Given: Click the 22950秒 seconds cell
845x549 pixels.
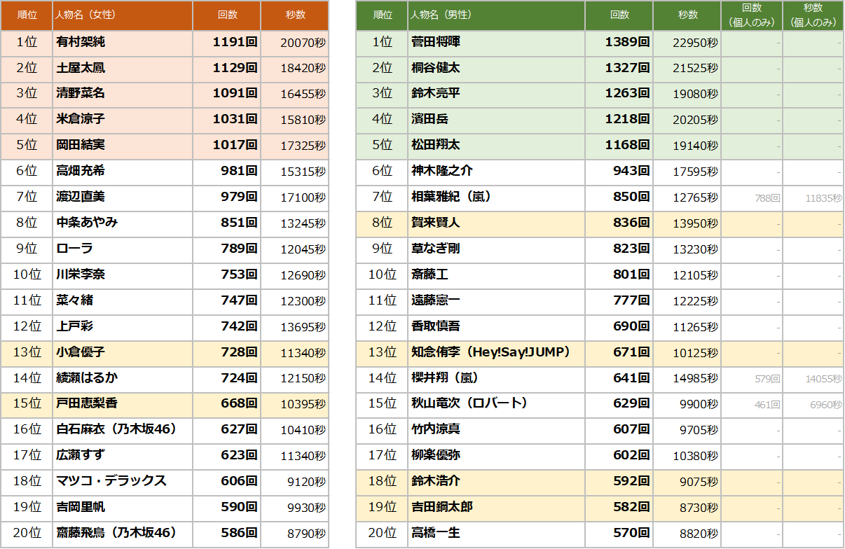Looking at the screenshot, I should [x=687, y=43].
